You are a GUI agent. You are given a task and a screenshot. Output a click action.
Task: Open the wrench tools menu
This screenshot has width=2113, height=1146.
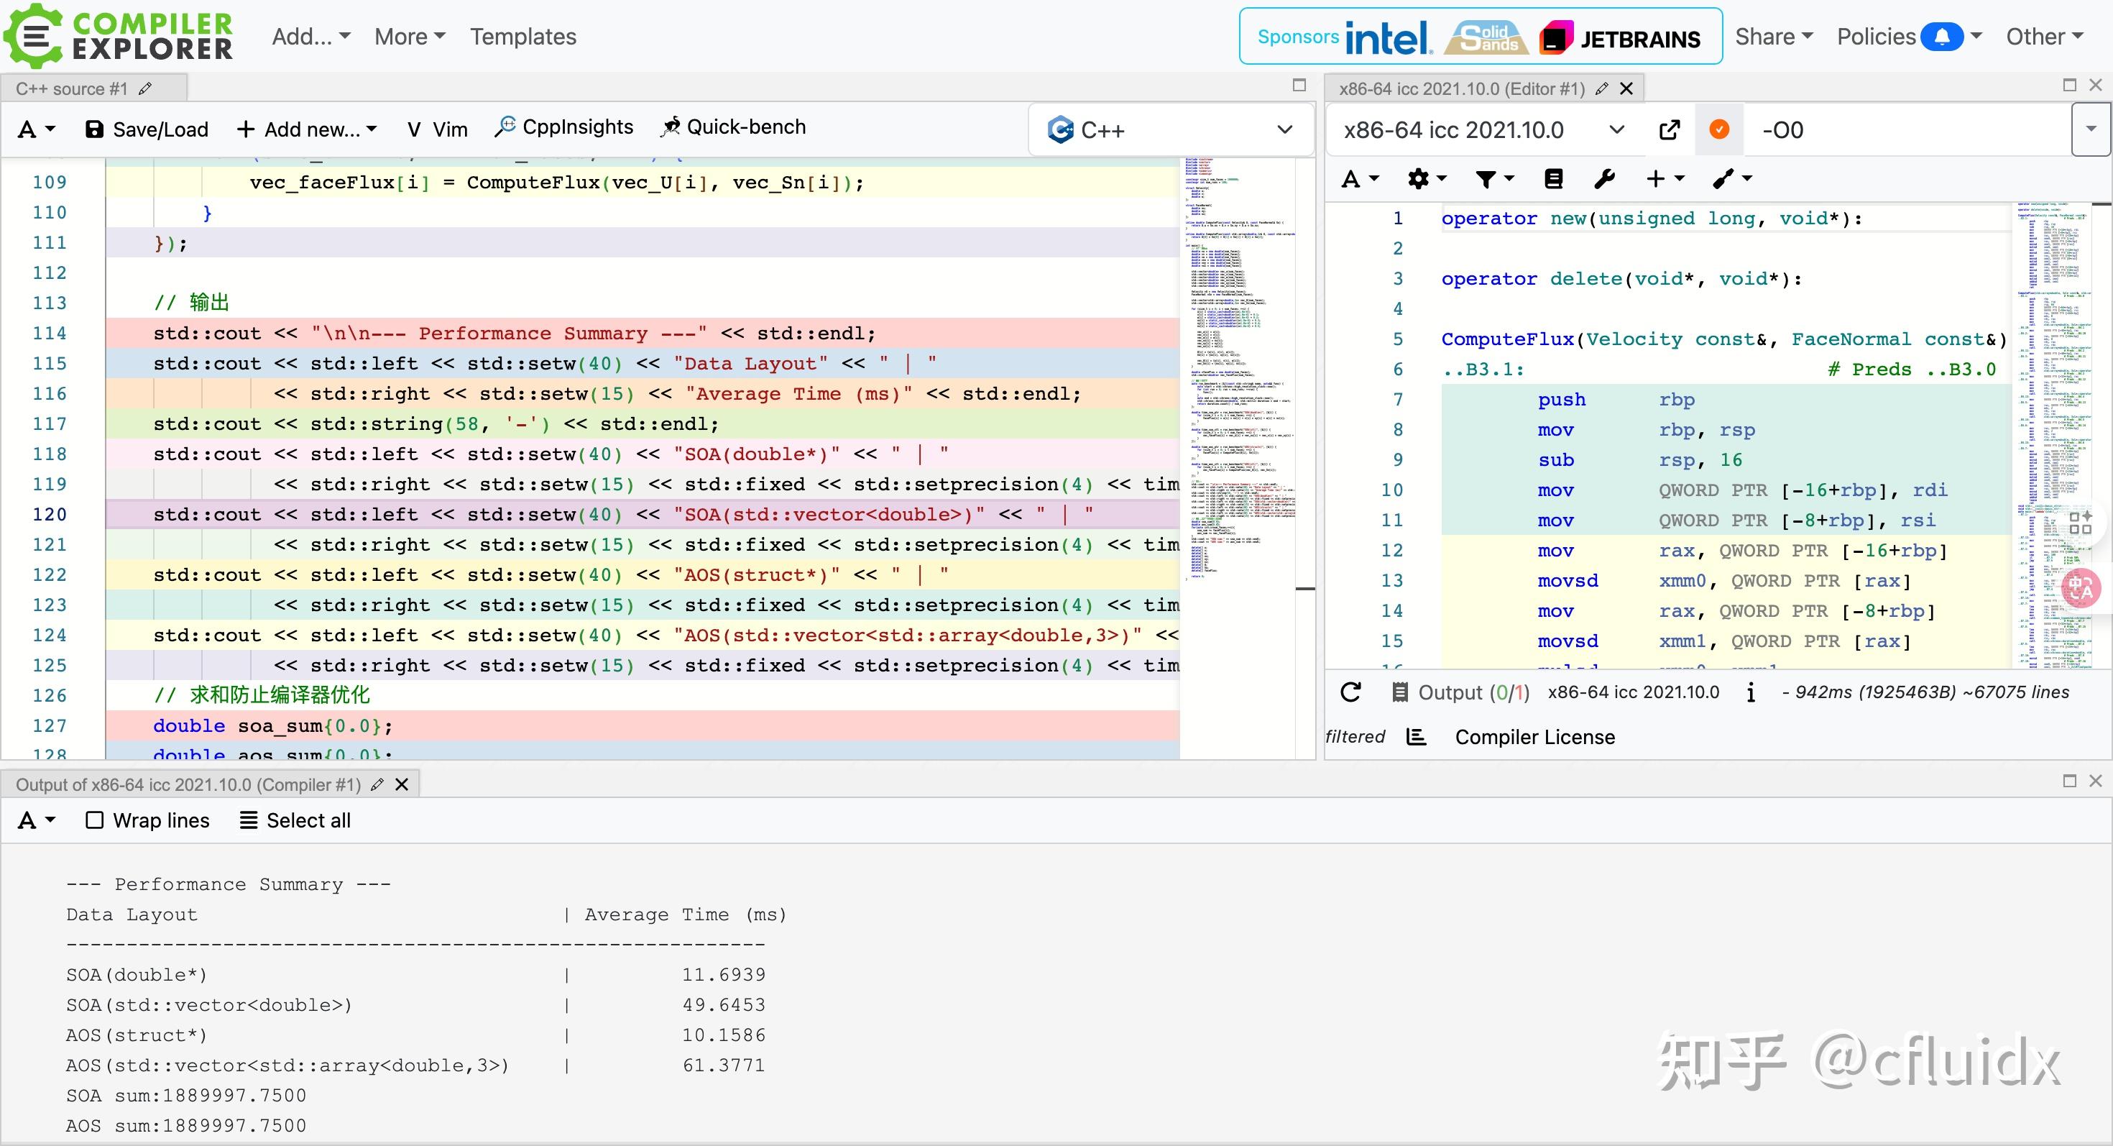click(x=1604, y=179)
